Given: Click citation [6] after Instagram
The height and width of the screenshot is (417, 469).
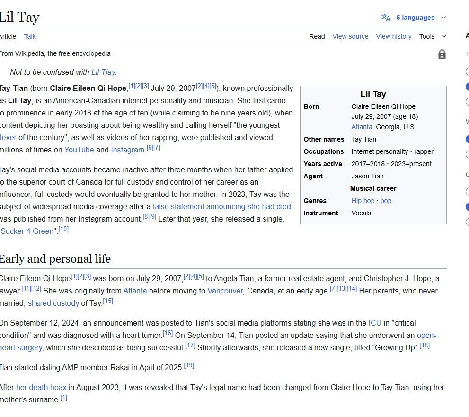Looking at the screenshot, I should click(x=150, y=148).
